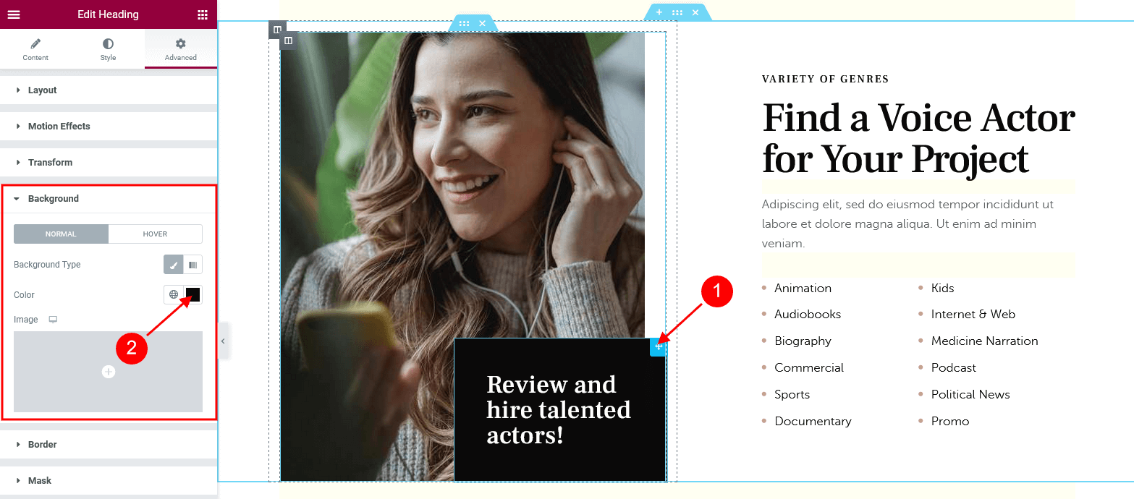Expand the Layout section
Viewport: 1134px width, 499px height.
[x=109, y=90]
